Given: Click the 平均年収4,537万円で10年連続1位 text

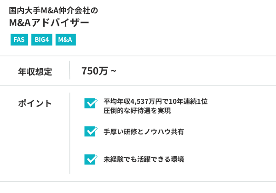Looking at the screenshot, I should 155,101.
